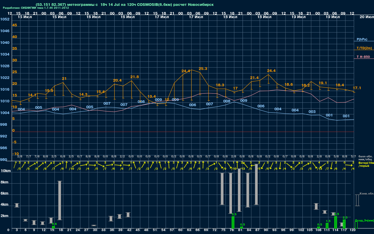The image size is (374, 234).
Task: Click the green precipitation bar under the 2.5 value
Action: (344, 224)
